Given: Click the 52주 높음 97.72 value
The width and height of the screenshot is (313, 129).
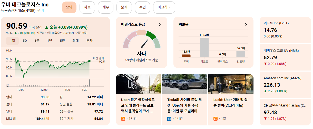Looking at the screenshot, I should 99,111.
